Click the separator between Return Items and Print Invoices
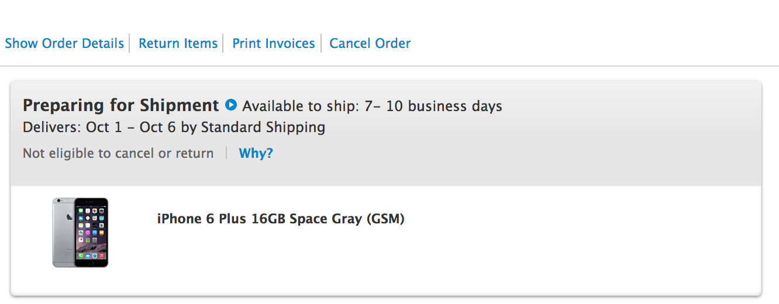The height and width of the screenshot is (304, 779). [x=223, y=43]
